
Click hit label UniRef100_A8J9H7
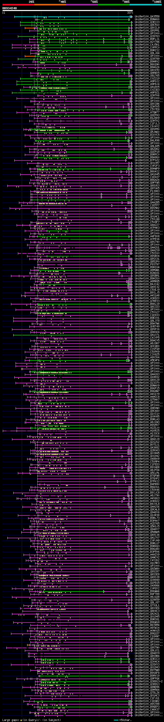pyautogui.click(x=147, y=343)
